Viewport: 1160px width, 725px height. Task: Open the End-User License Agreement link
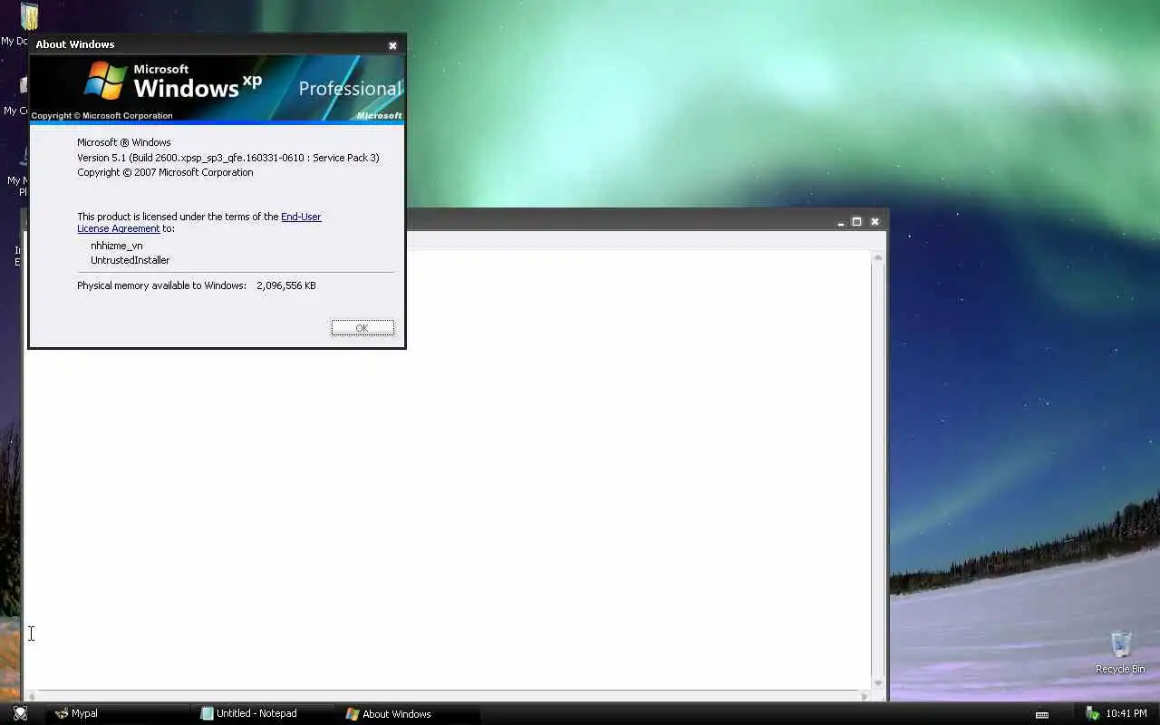pyautogui.click(x=199, y=222)
